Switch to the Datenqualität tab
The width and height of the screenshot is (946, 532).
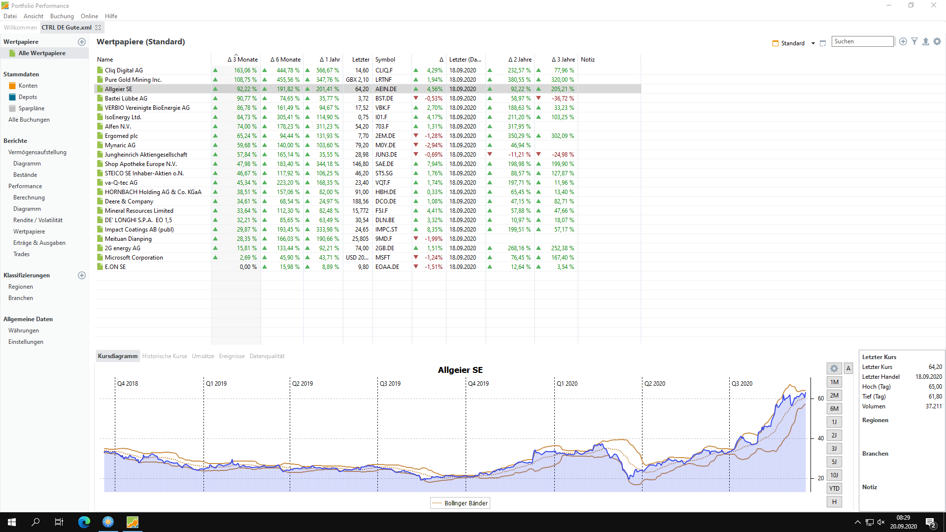point(267,356)
